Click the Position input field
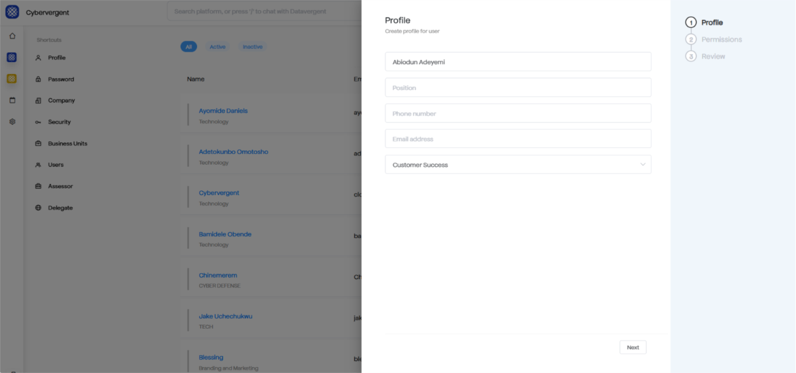This screenshot has height=373, width=796. [518, 88]
